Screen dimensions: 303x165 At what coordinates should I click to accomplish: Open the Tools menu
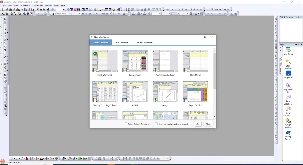coord(16,5)
